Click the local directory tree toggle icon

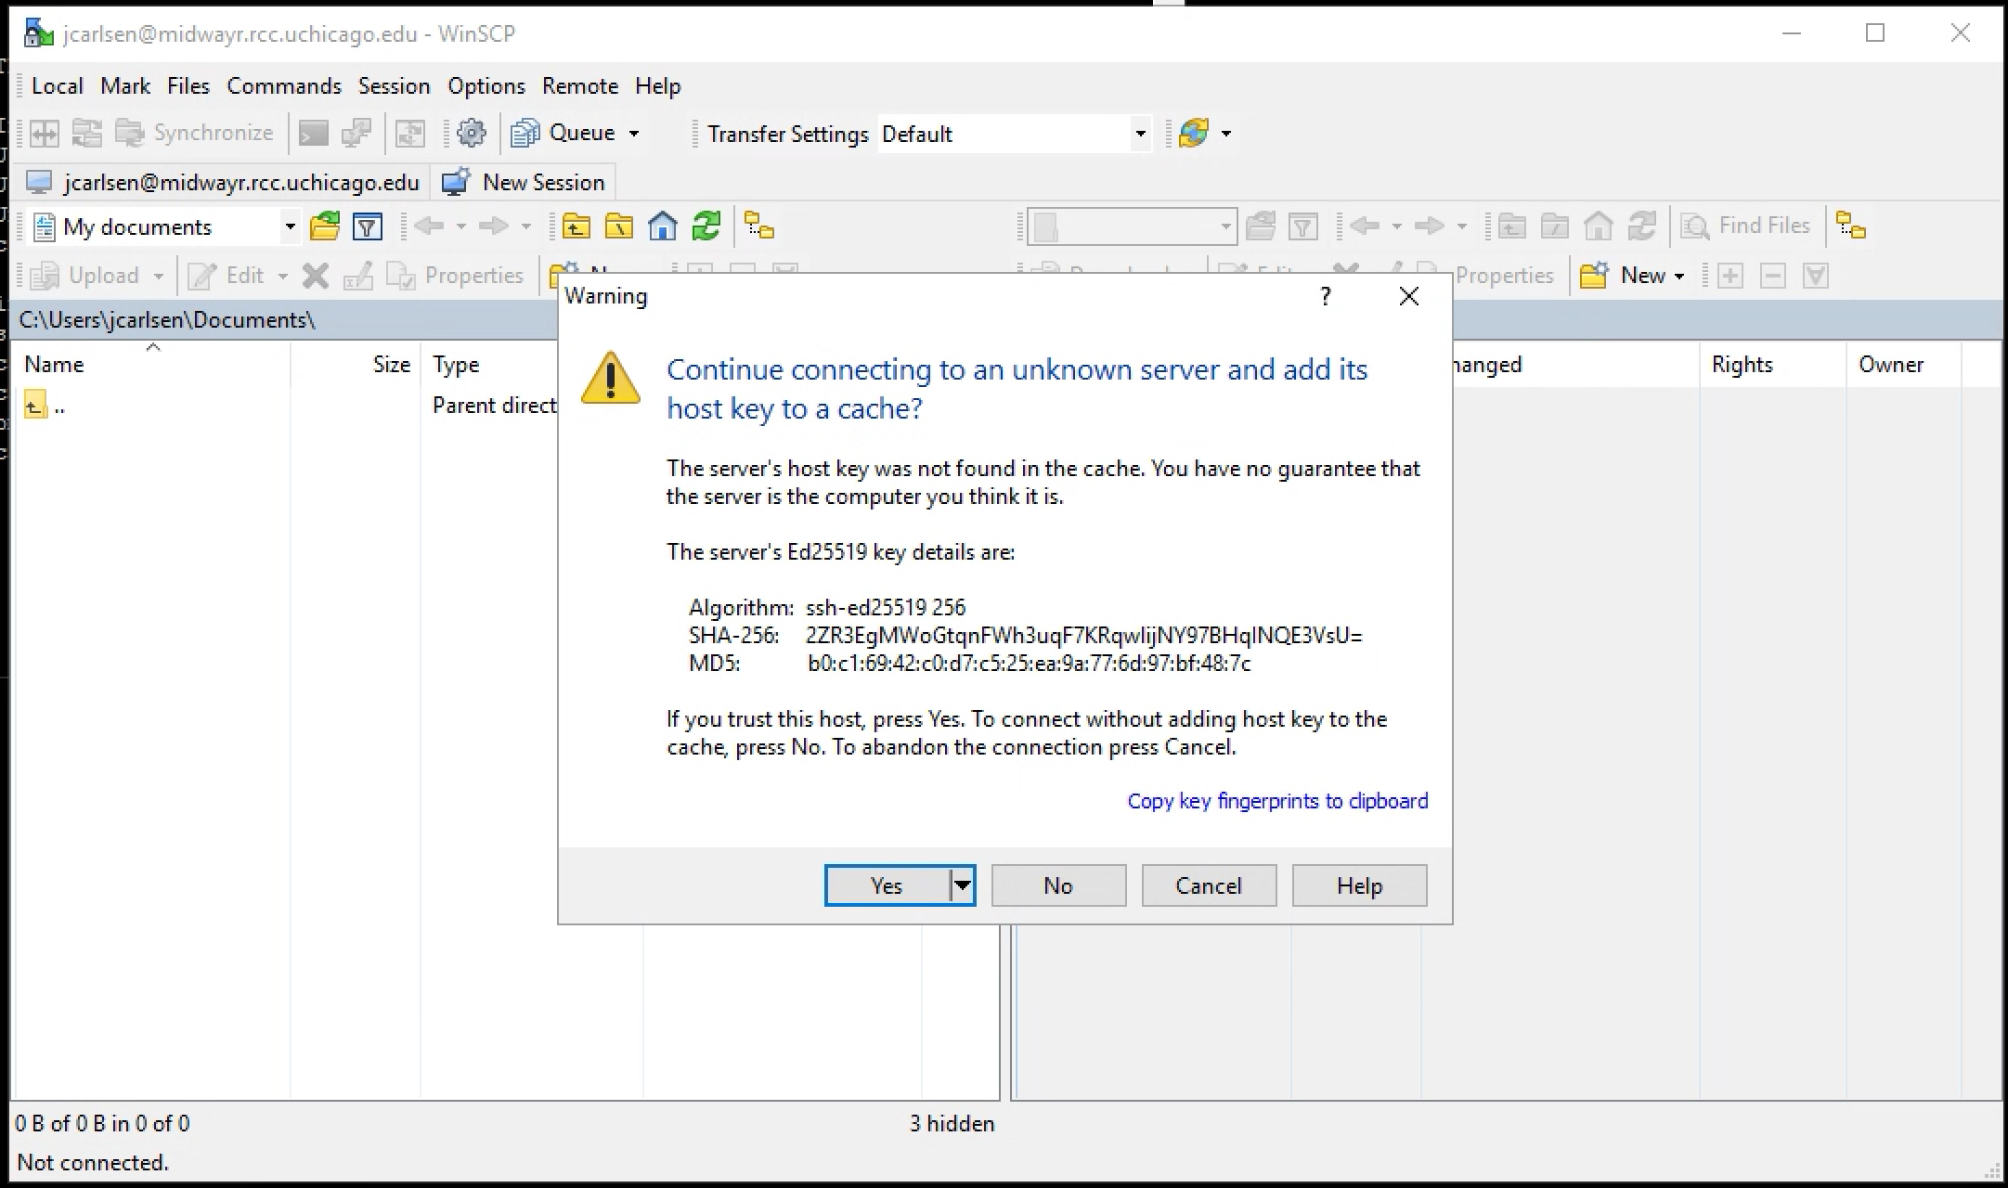tap(759, 226)
